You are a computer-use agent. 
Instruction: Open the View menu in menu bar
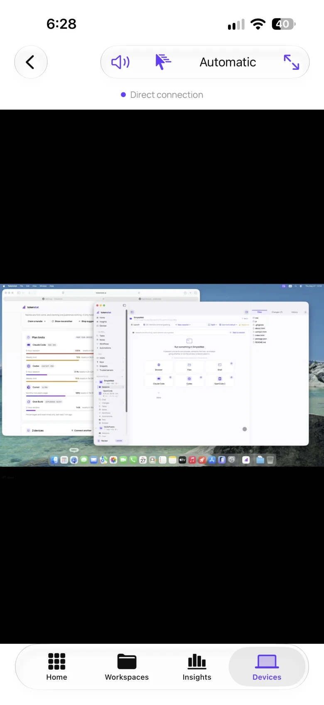[34, 286]
